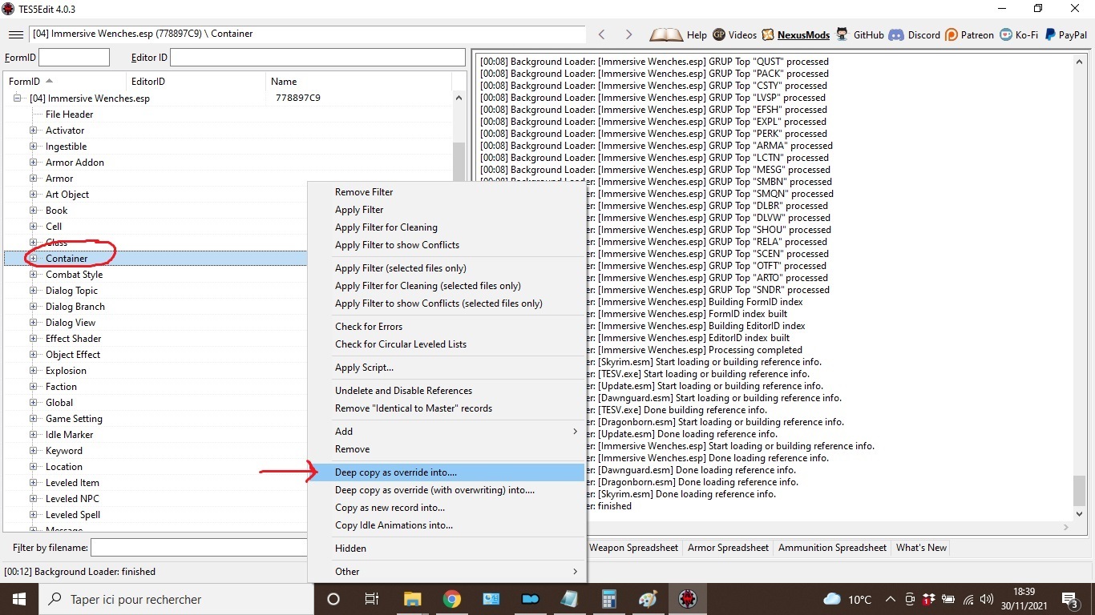Screen dimensions: 1095x615
Task: Select the File Header tree row
Action: tap(69, 115)
